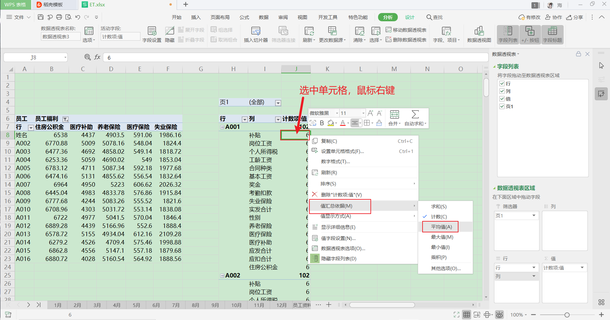The width and height of the screenshot is (610, 320).
Task: Open the font name dropdown 微软雅黑
Action: pos(337,113)
